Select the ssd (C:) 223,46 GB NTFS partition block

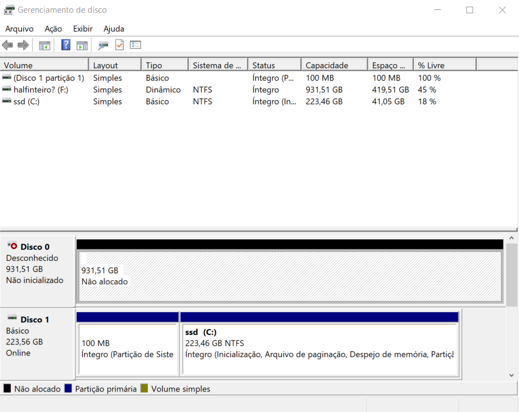(320, 349)
